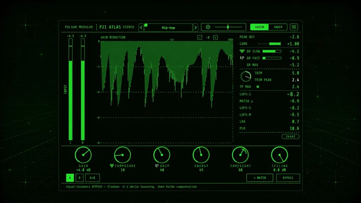Copy A to B with A→B

(x=92, y=178)
